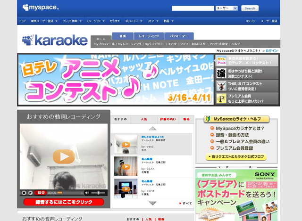Adjust the player volume slider
Screen dimensions: 302x221
[98, 193]
